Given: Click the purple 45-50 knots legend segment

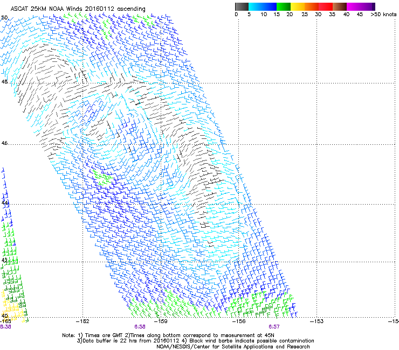Looking at the screenshot, I should tap(368, 6).
